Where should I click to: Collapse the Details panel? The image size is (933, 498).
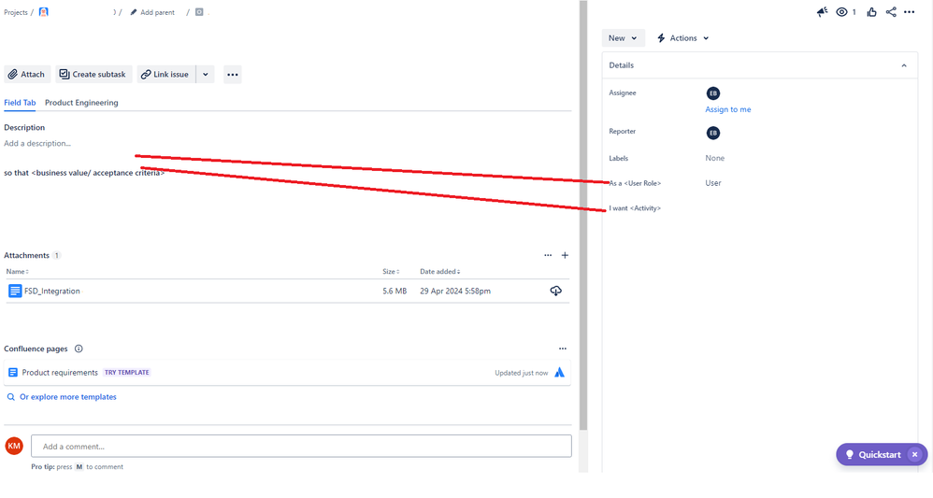click(x=904, y=65)
